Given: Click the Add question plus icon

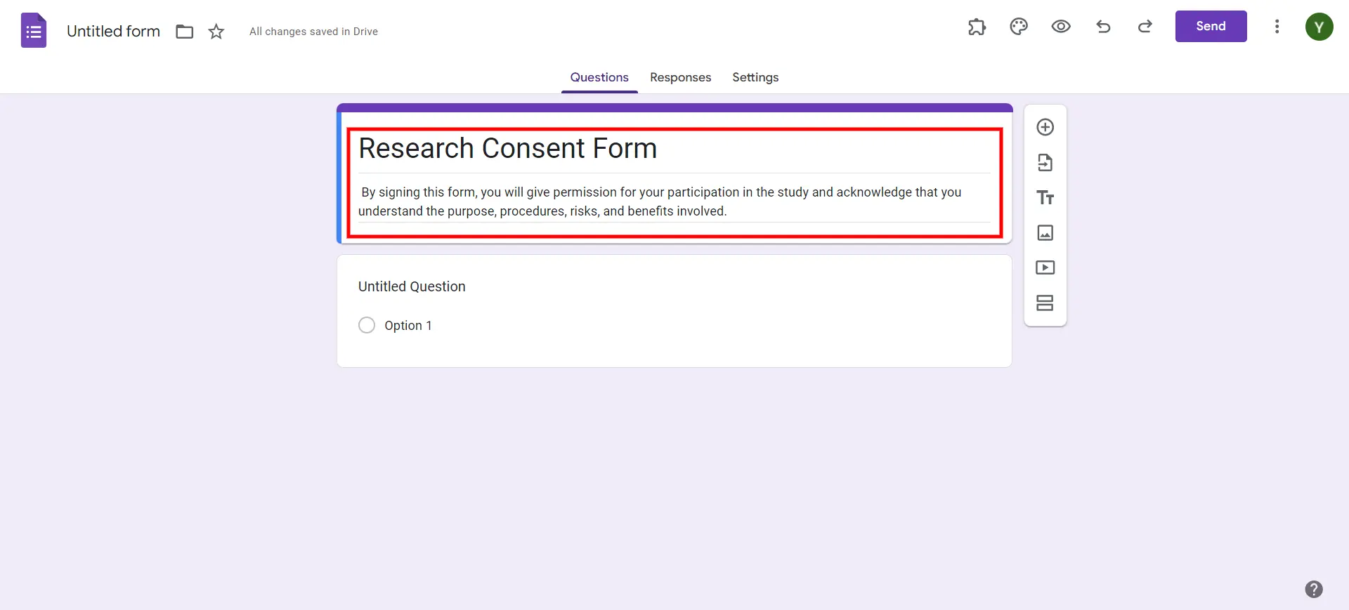Looking at the screenshot, I should click(x=1045, y=127).
